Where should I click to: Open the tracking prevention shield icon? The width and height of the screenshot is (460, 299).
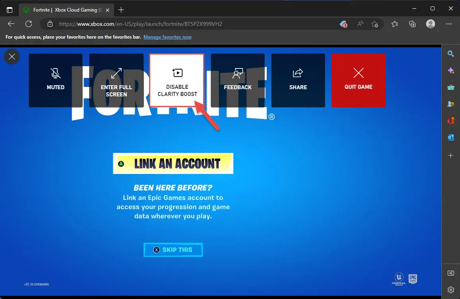pyautogui.click(x=343, y=24)
